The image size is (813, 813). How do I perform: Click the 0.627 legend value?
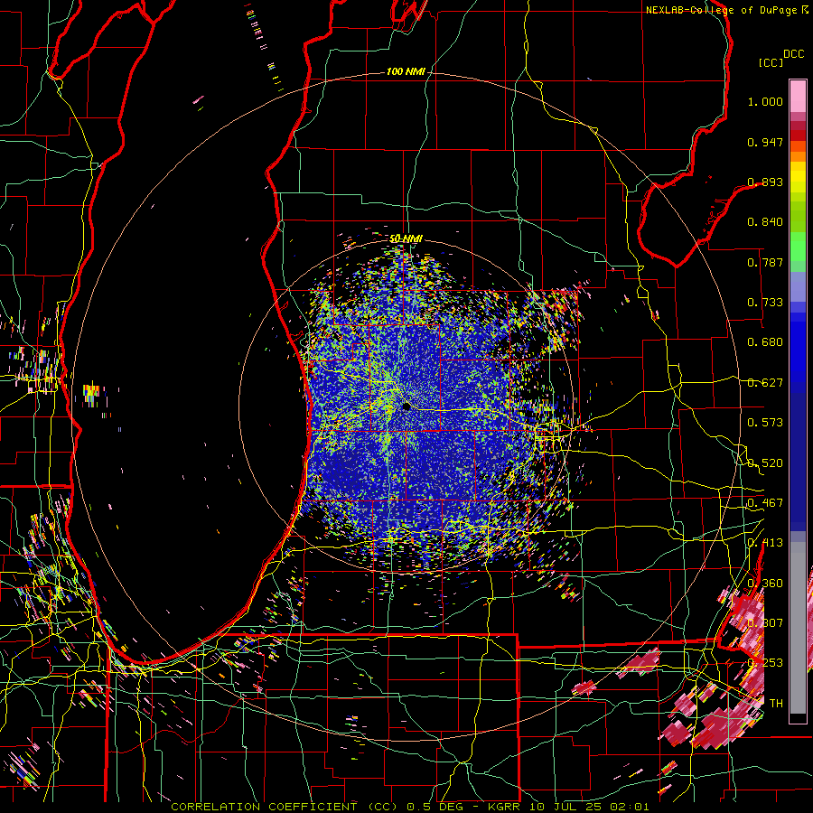[765, 383]
